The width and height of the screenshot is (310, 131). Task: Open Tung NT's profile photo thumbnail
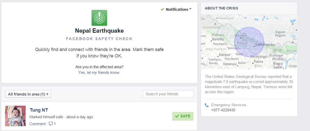pos(15,116)
